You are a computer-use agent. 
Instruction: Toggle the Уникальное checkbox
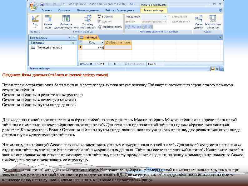coord(169,17)
